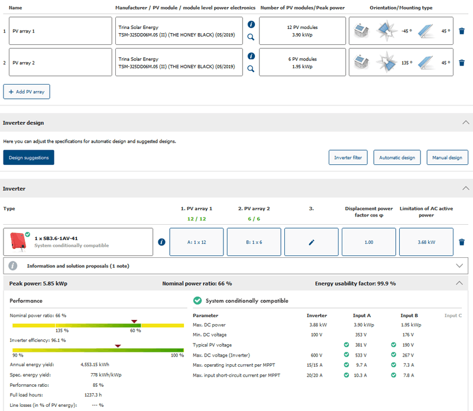
Task: Collapse the Inverter section chevron
Action: (465, 188)
